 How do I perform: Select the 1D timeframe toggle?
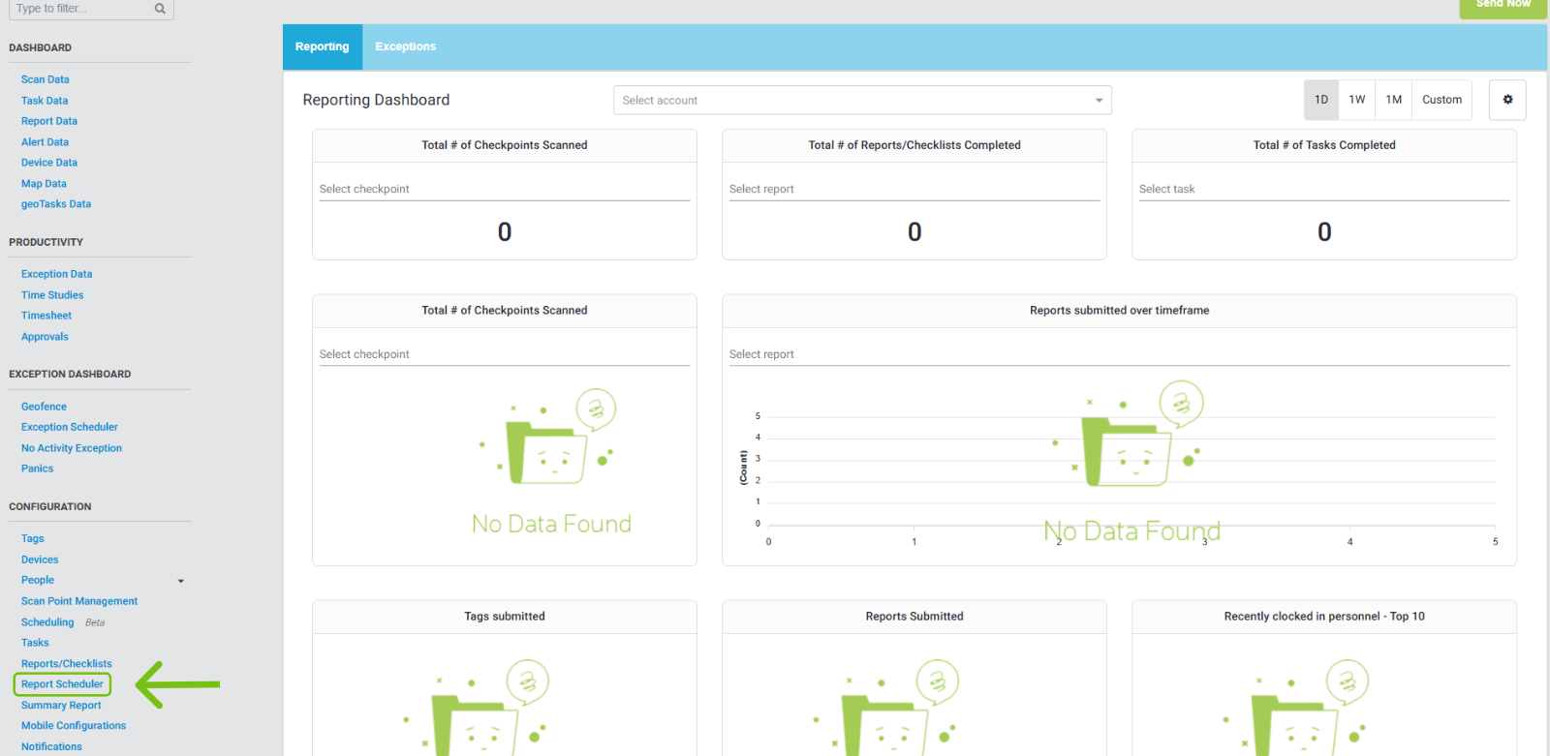[x=1320, y=100]
